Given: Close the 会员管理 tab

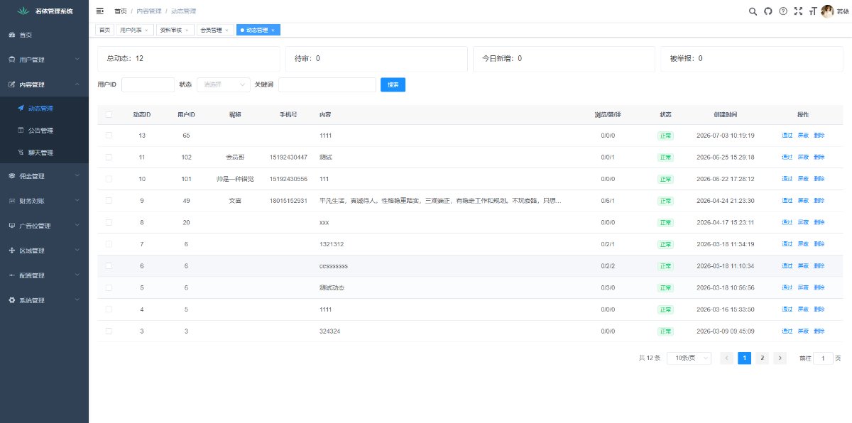Looking at the screenshot, I should pos(226,31).
